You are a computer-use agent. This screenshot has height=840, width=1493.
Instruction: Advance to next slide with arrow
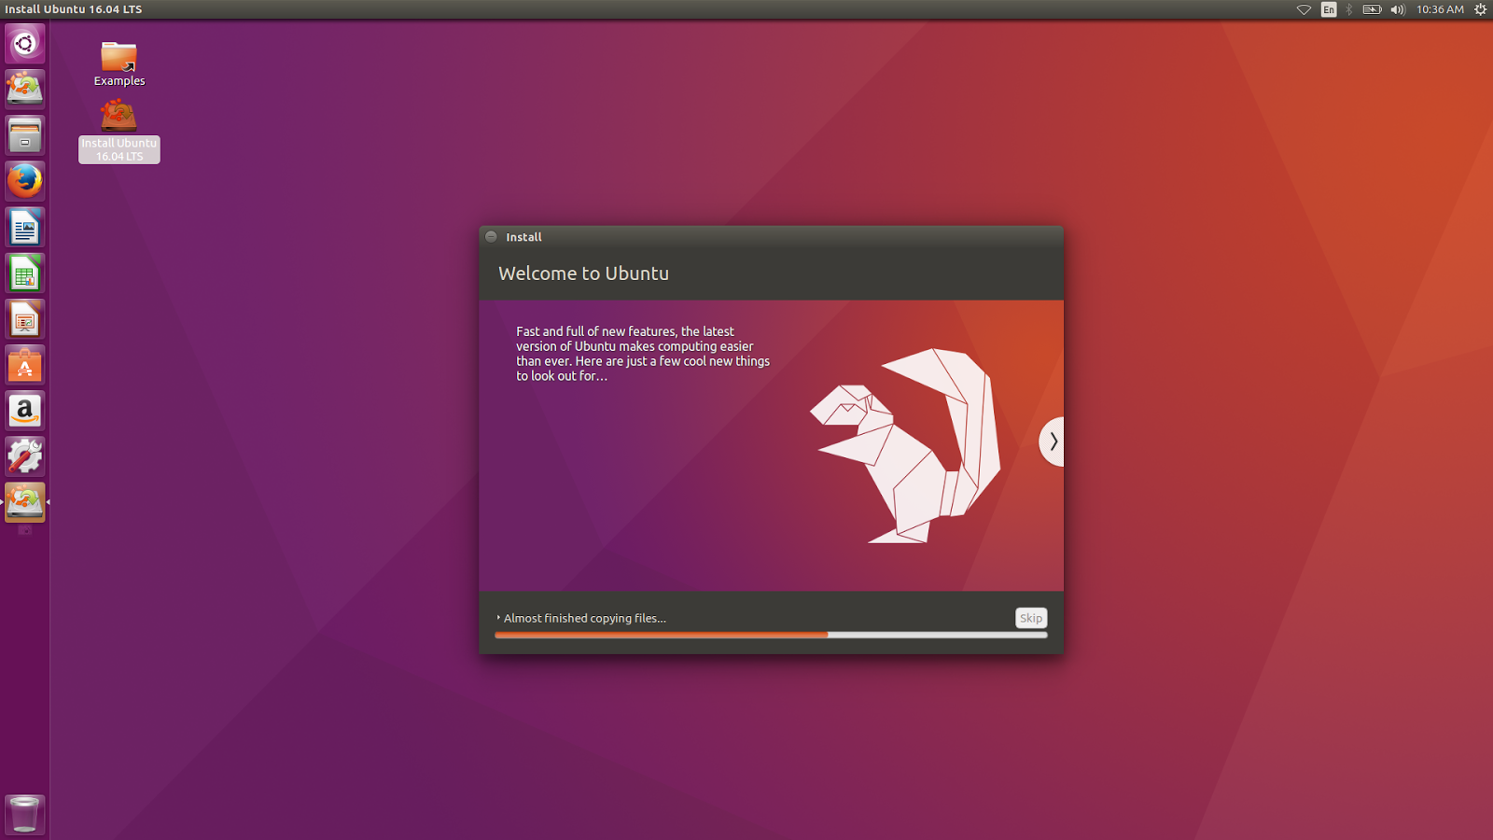tap(1053, 441)
